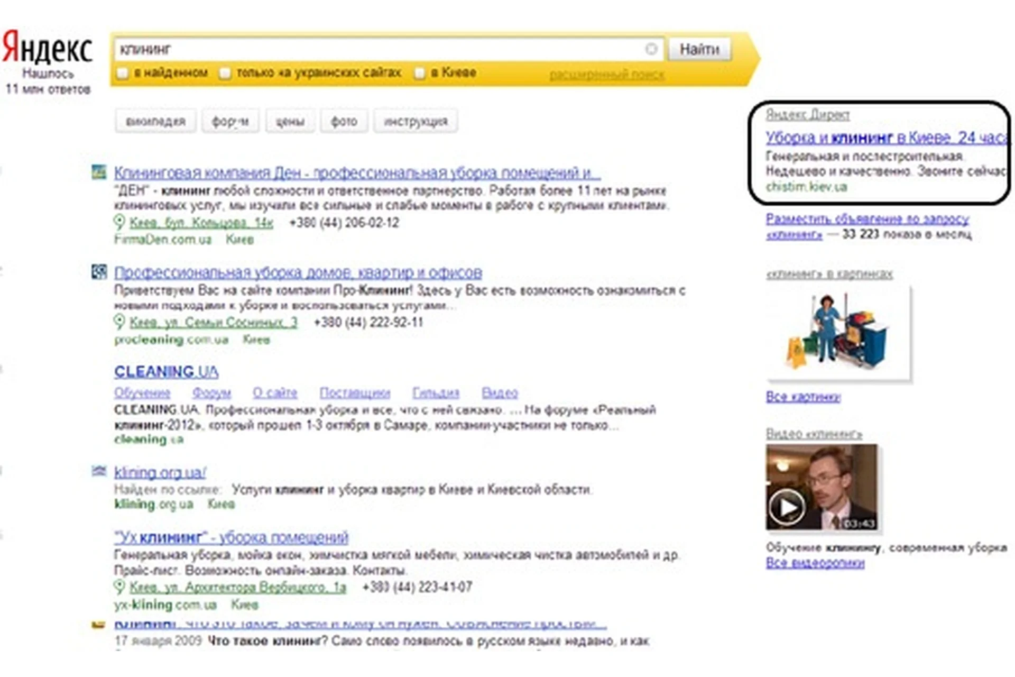
Task: Select the 'цены' refinement chip
Action: [290, 121]
